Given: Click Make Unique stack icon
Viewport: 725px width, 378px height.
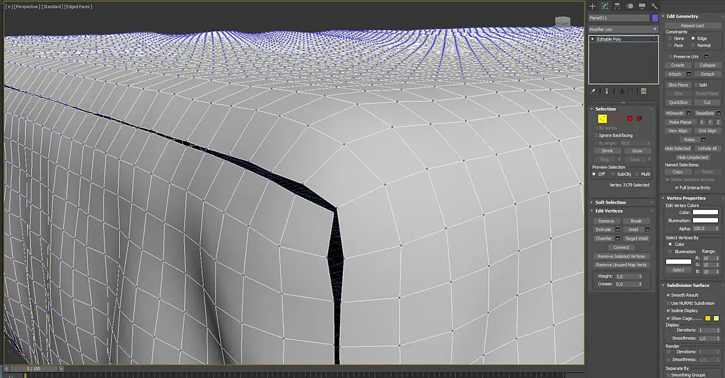Looking at the screenshot, I should pyautogui.click(x=621, y=91).
